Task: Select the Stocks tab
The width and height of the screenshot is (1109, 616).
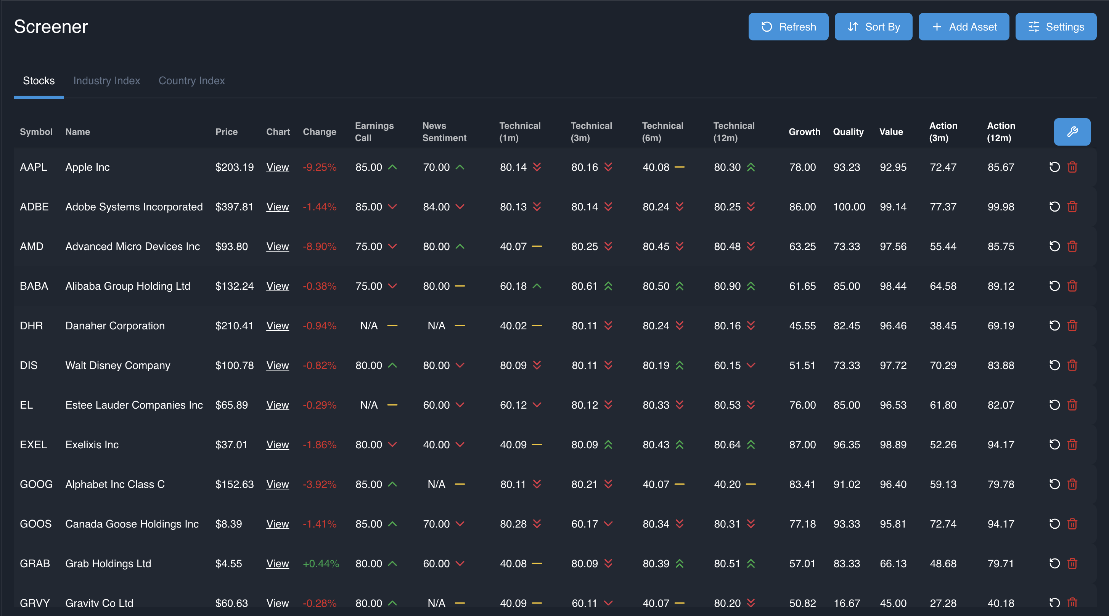Action: (38, 81)
